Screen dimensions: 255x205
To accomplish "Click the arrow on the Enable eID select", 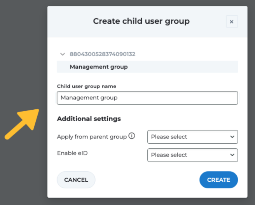I will (x=232, y=155).
